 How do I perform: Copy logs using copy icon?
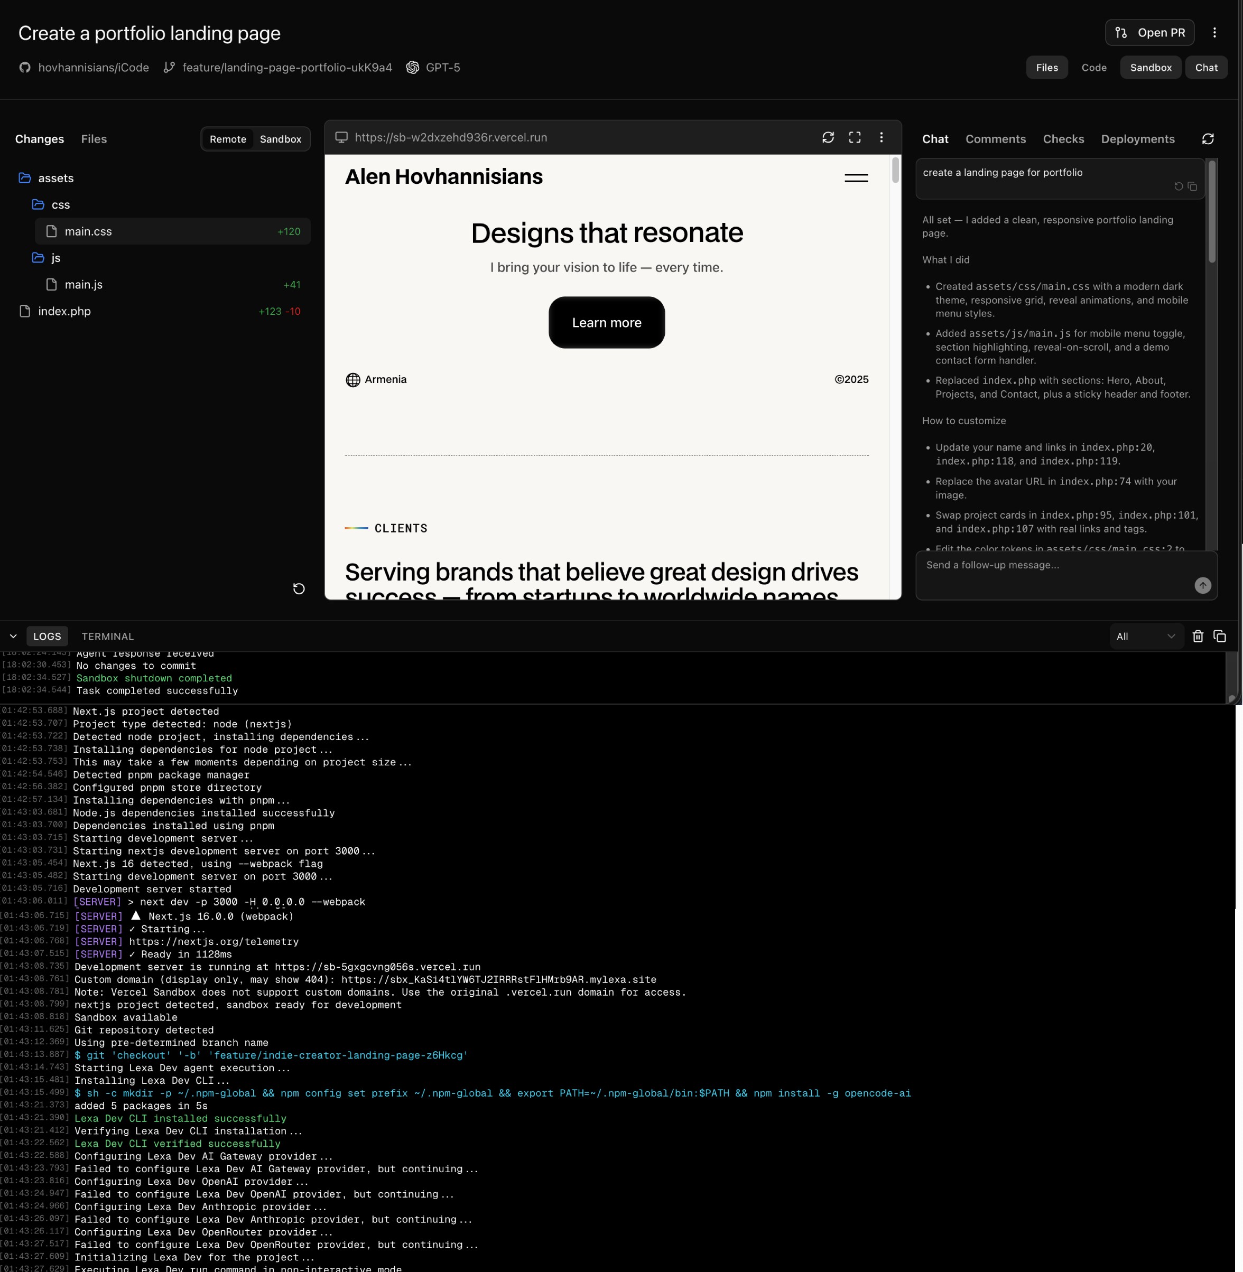pos(1220,637)
